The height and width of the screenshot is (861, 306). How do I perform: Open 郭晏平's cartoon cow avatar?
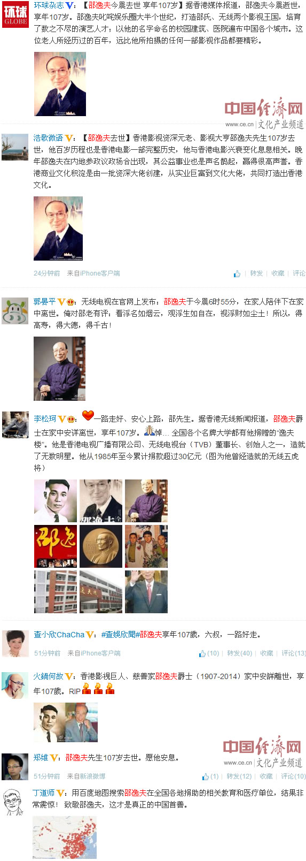[15, 311]
